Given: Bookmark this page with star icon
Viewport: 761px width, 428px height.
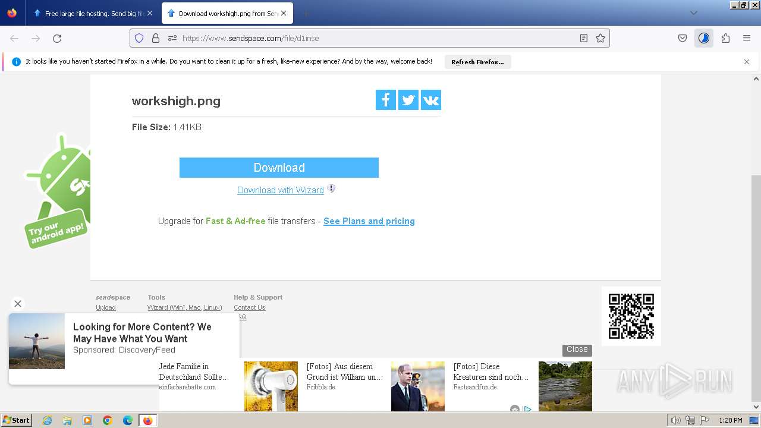Looking at the screenshot, I should tap(600, 38).
